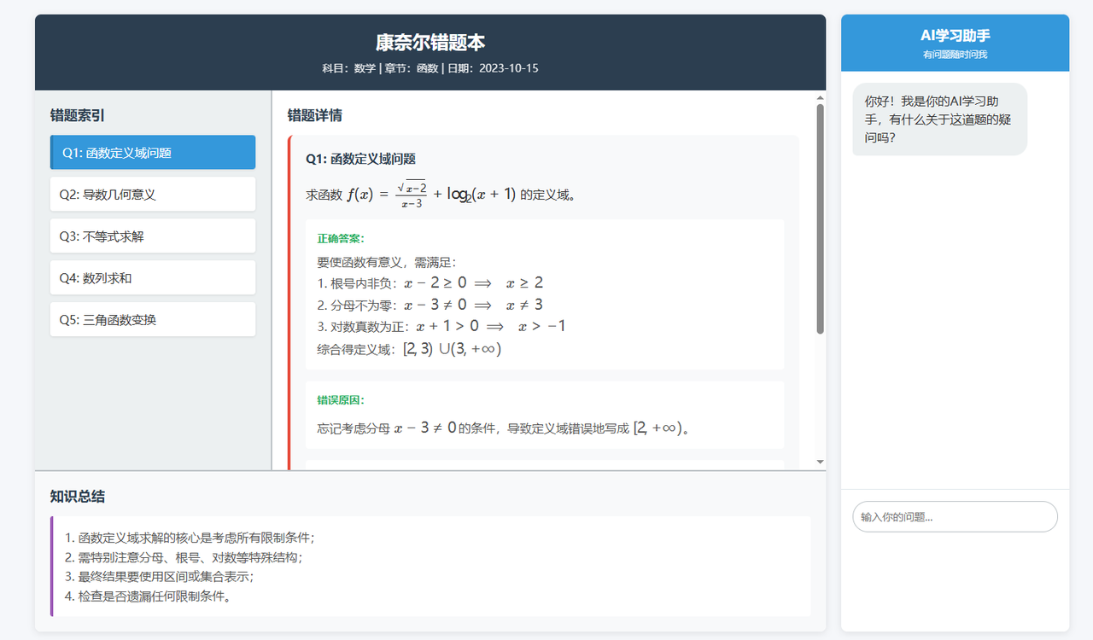Reselect the highlighted Q1: 函数定义域问题 item
The height and width of the screenshot is (640, 1093).
pyautogui.click(x=152, y=152)
